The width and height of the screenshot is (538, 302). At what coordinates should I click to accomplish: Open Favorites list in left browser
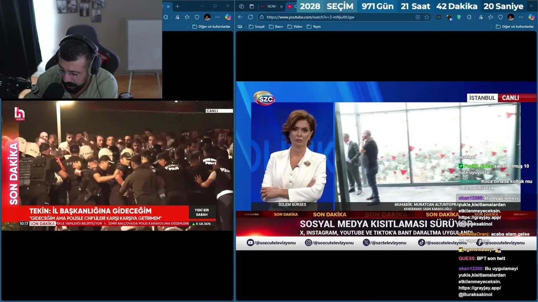(187, 17)
